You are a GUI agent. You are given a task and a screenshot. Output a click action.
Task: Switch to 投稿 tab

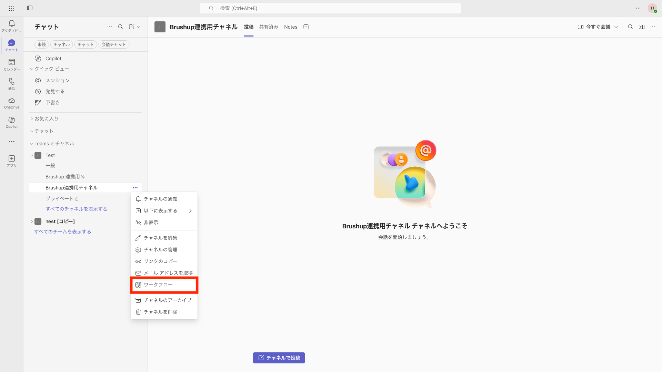point(249,27)
